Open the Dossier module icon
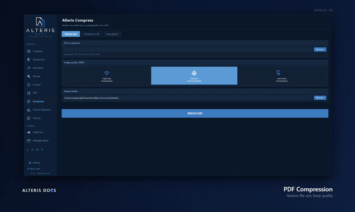 click(x=29, y=118)
